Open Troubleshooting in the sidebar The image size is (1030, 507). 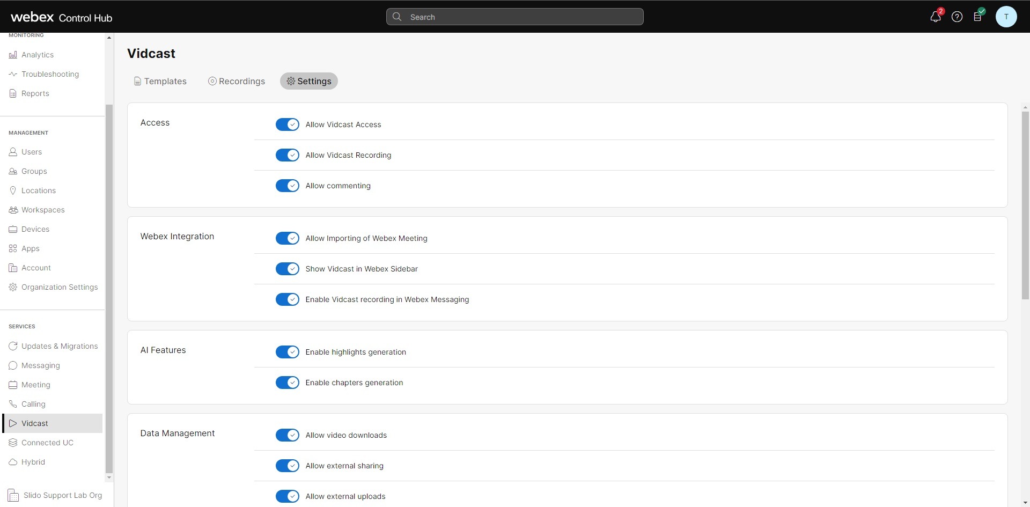pos(50,74)
